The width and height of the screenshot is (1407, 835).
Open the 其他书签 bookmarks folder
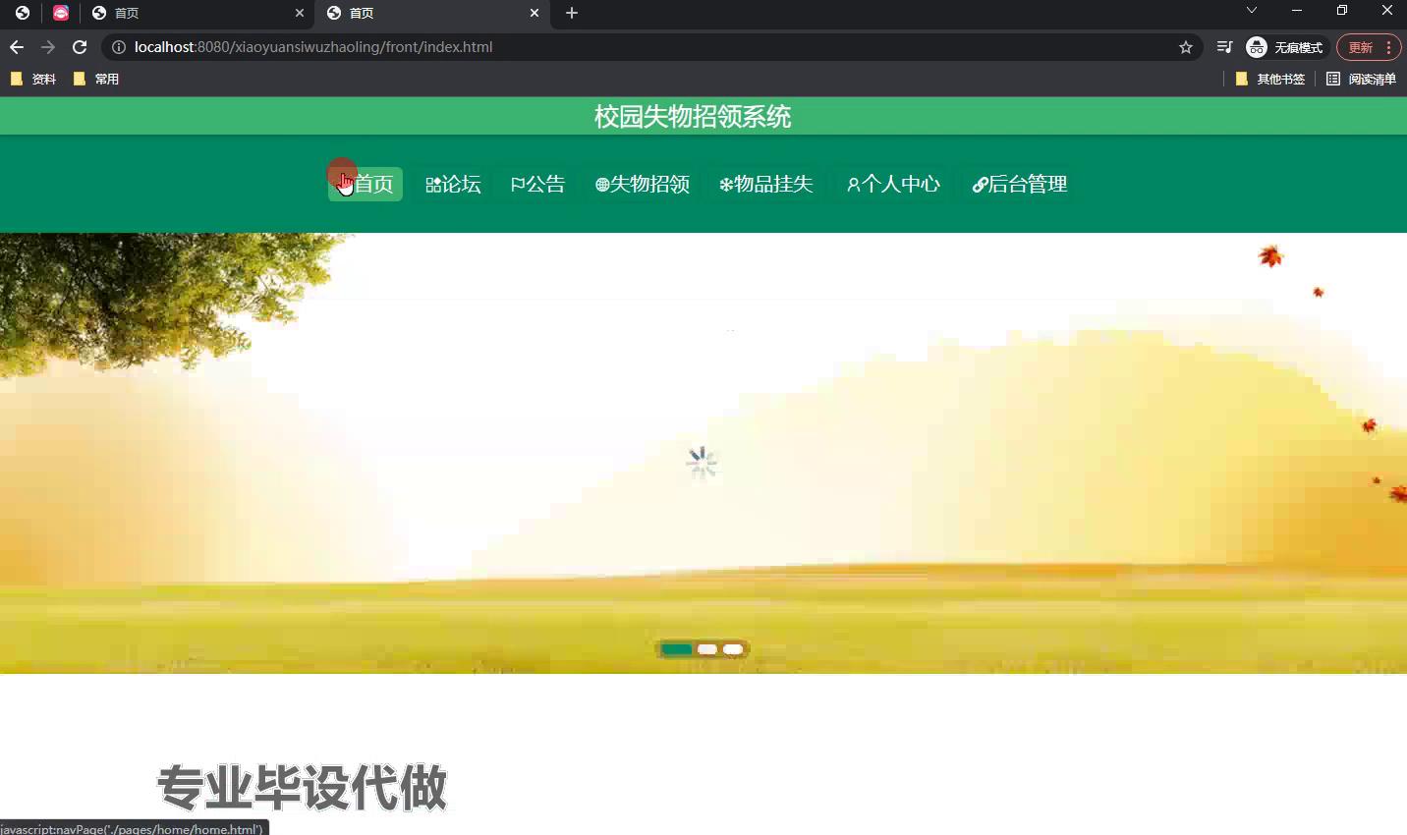pos(1270,79)
